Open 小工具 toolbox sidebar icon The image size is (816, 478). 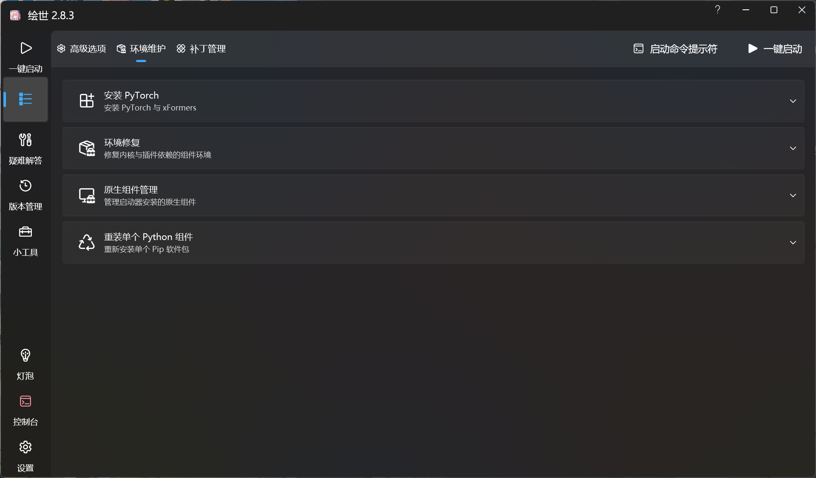point(25,240)
